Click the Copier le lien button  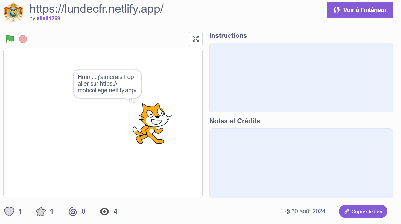(x=363, y=211)
